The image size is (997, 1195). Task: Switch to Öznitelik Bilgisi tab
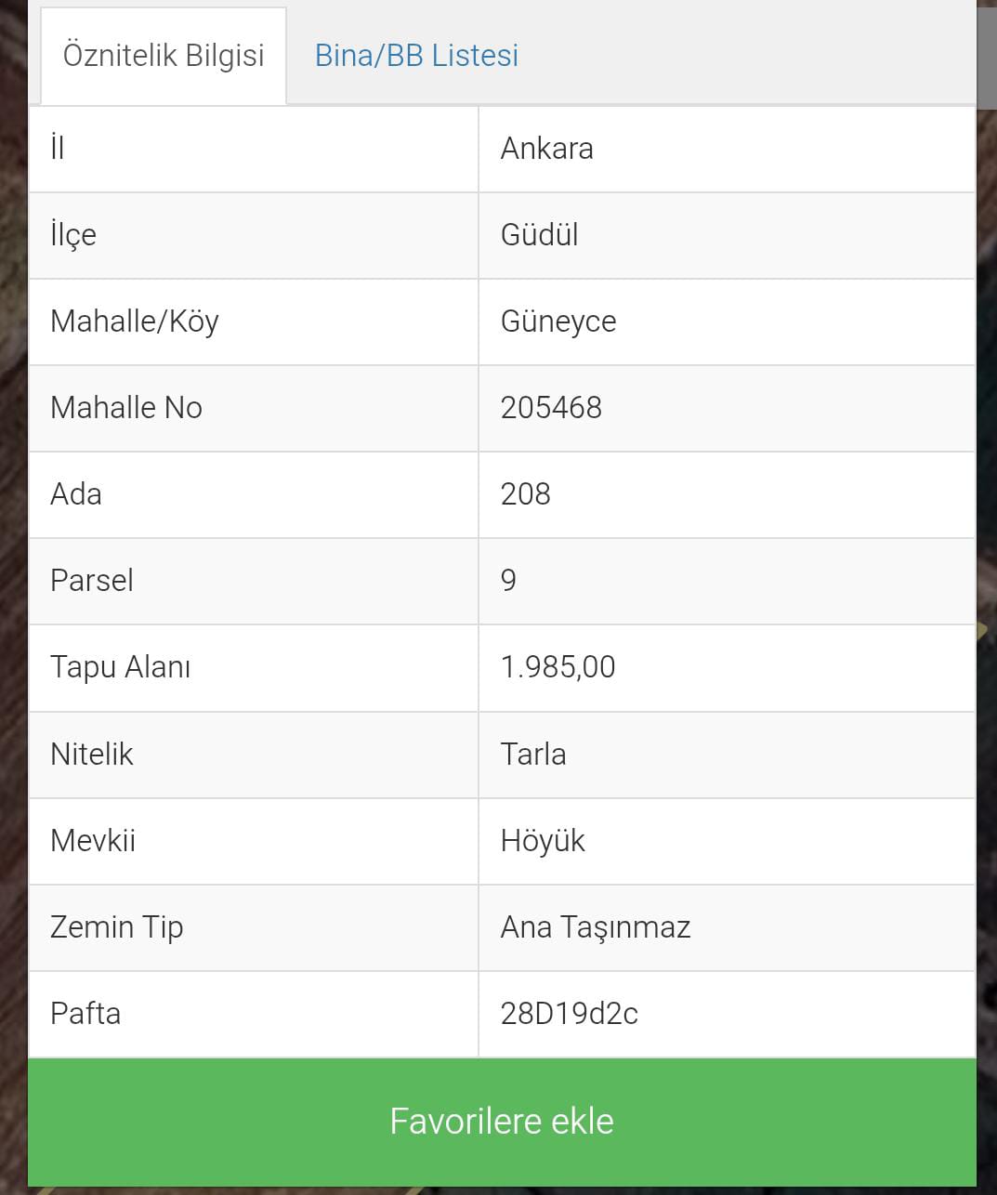[x=164, y=56]
